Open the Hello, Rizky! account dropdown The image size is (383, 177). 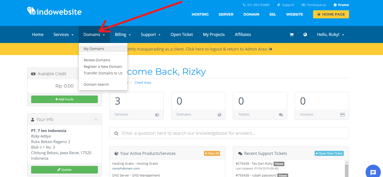pos(330,35)
